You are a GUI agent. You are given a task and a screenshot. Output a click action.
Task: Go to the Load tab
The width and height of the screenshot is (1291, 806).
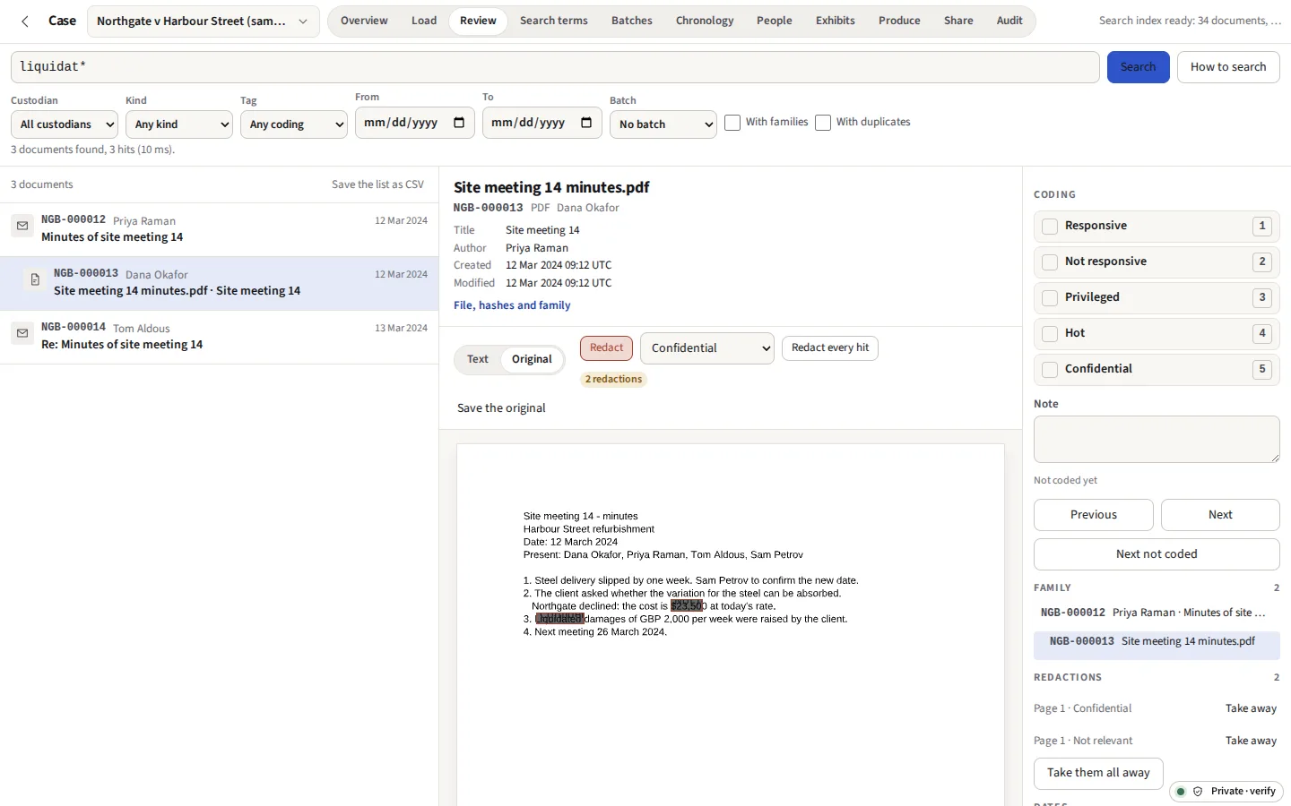(424, 21)
